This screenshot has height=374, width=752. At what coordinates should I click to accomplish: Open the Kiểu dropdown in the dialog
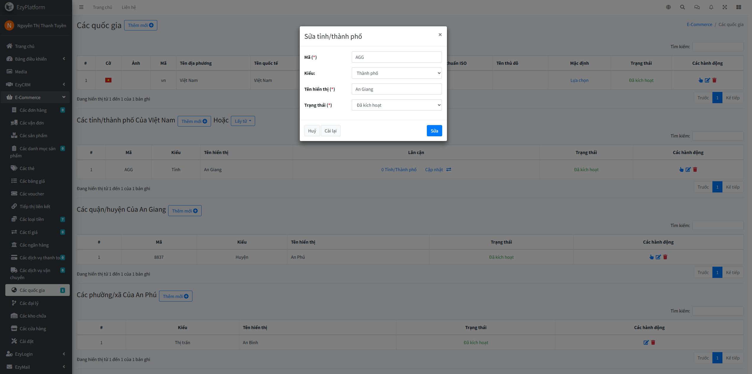click(397, 73)
